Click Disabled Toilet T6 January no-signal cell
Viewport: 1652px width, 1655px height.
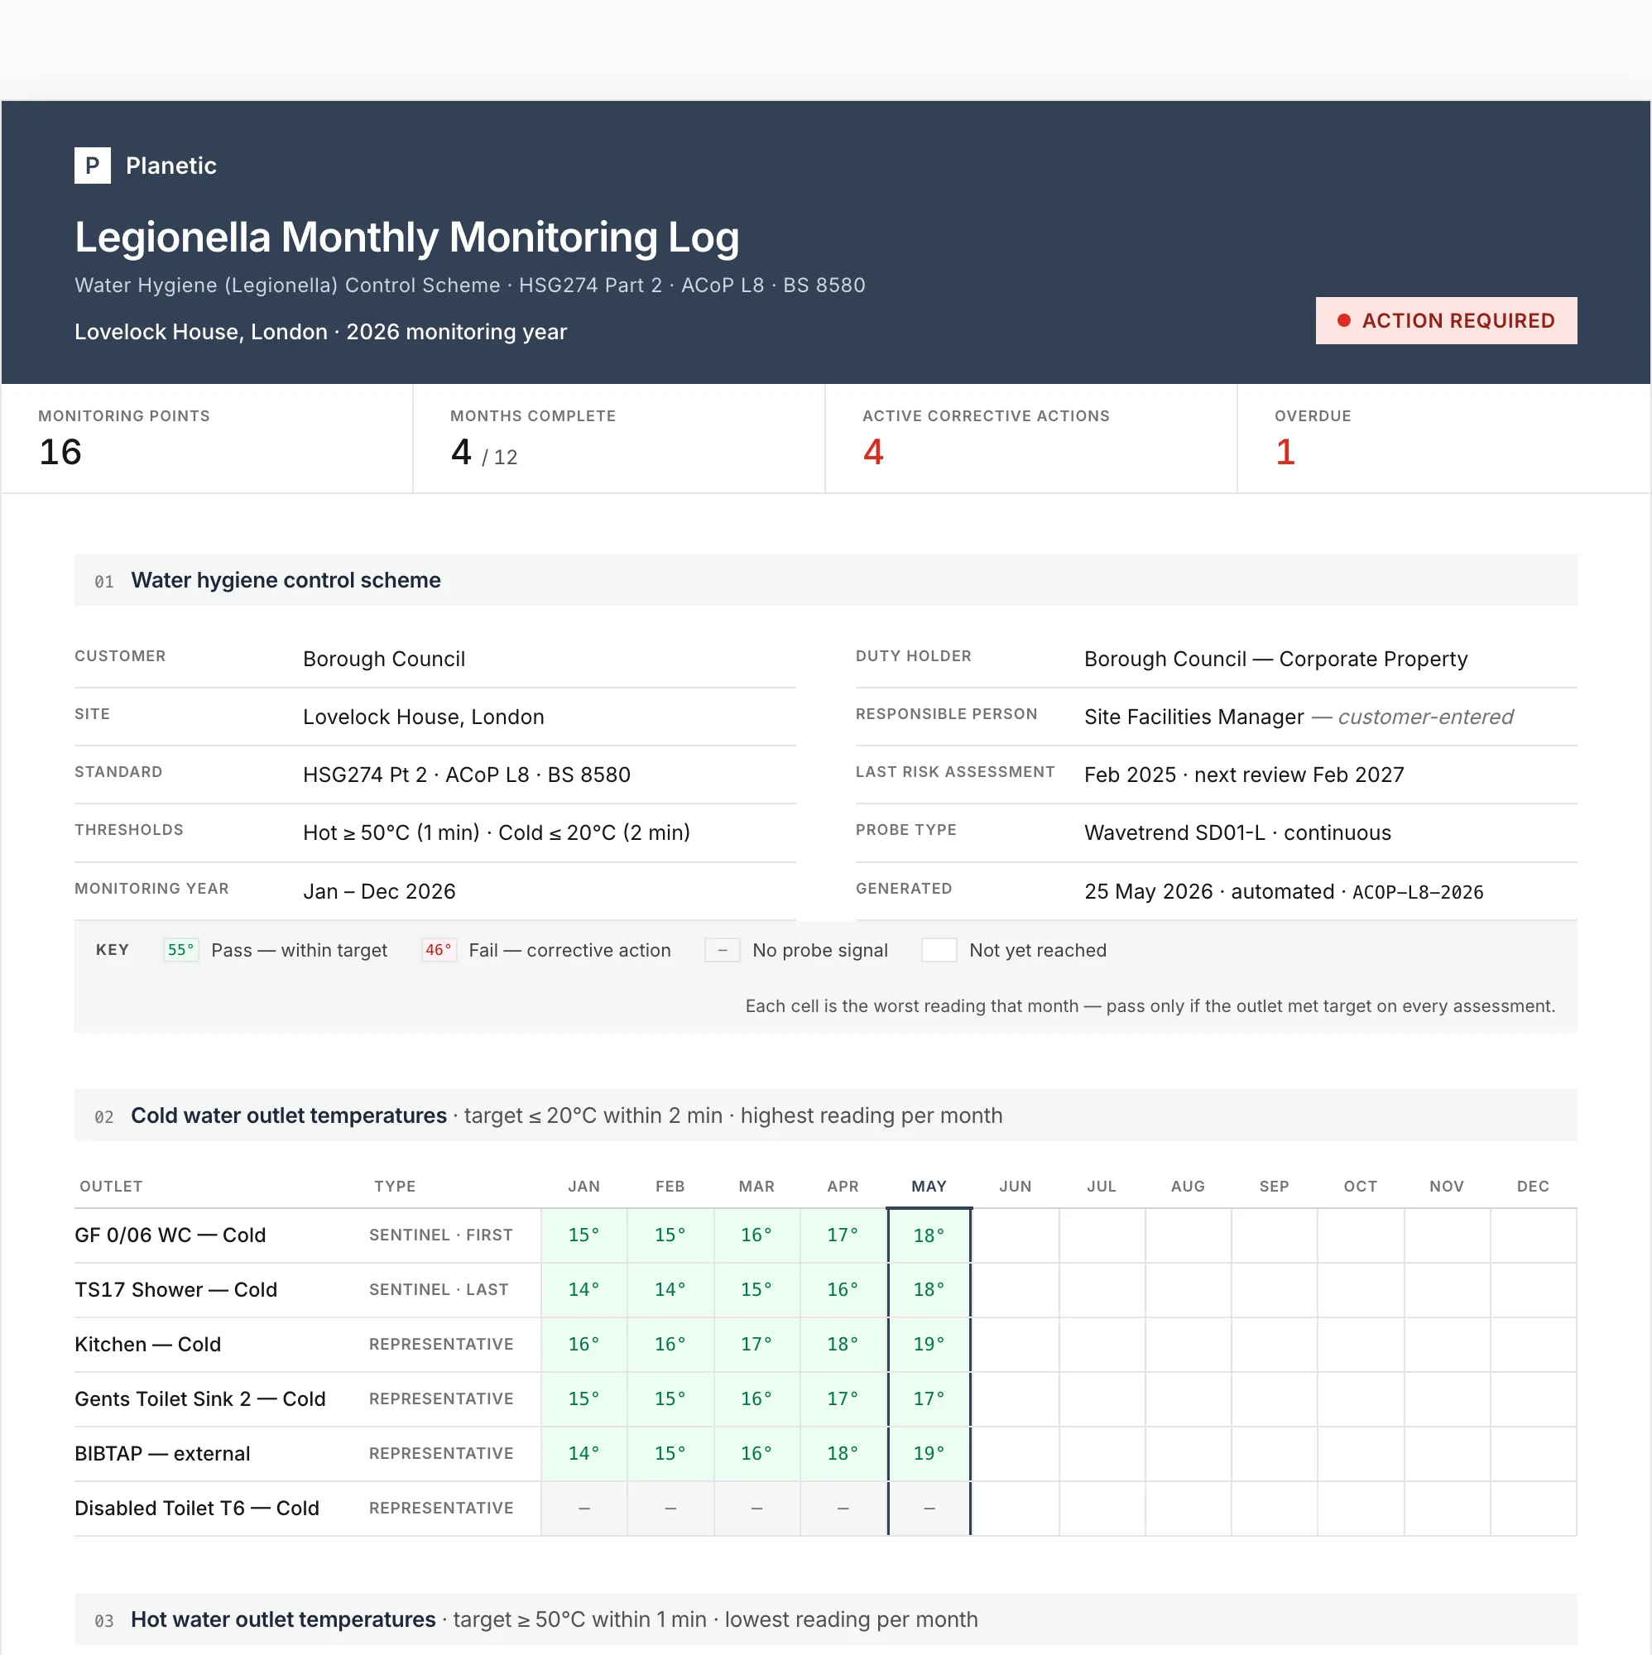coord(583,1509)
